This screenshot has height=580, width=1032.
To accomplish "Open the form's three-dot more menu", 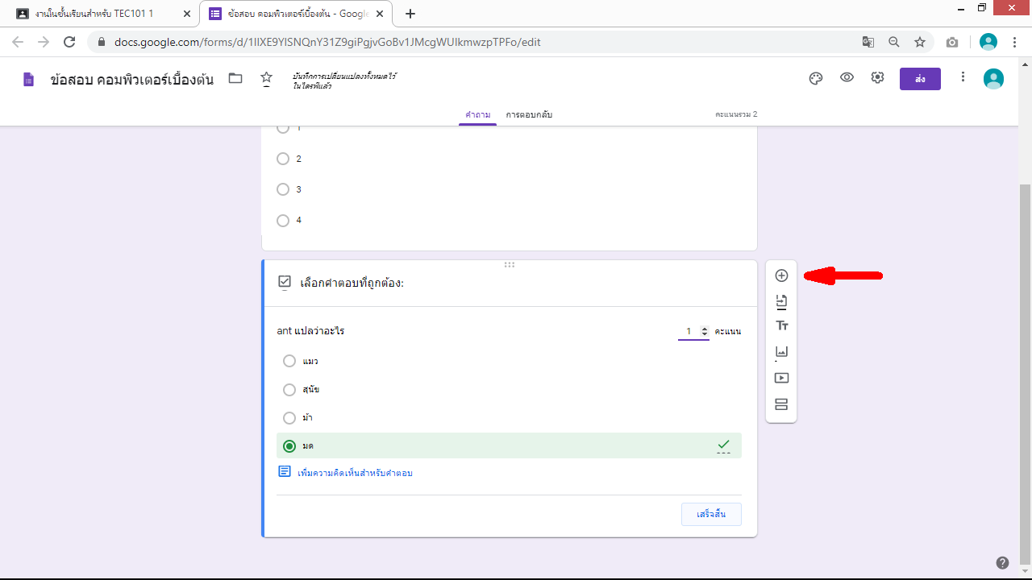I will click(x=963, y=77).
